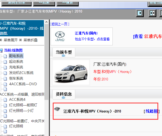Open the 灯光照明—前照灯 tree item
162x136 pixels.
click(23, 105)
